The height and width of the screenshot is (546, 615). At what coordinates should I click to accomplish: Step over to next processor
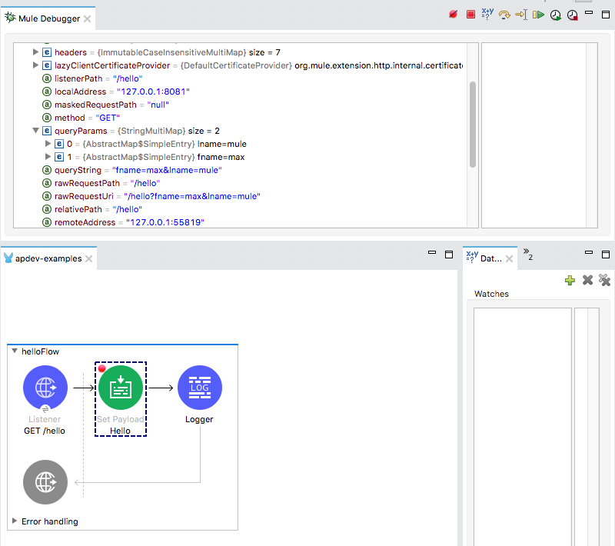(504, 15)
